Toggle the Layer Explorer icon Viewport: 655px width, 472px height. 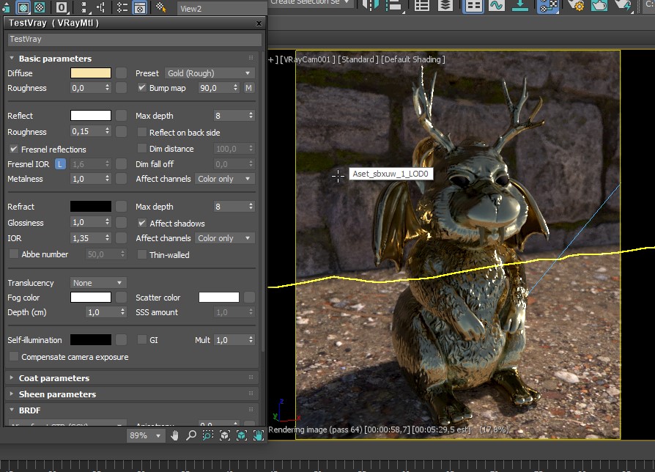coord(445,5)
